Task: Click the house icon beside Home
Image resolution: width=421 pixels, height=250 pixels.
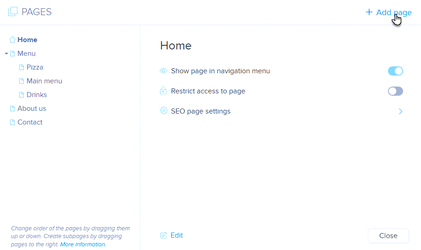Action: tap(12, 40)
